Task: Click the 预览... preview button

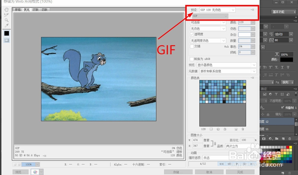Action: (20, 172)
